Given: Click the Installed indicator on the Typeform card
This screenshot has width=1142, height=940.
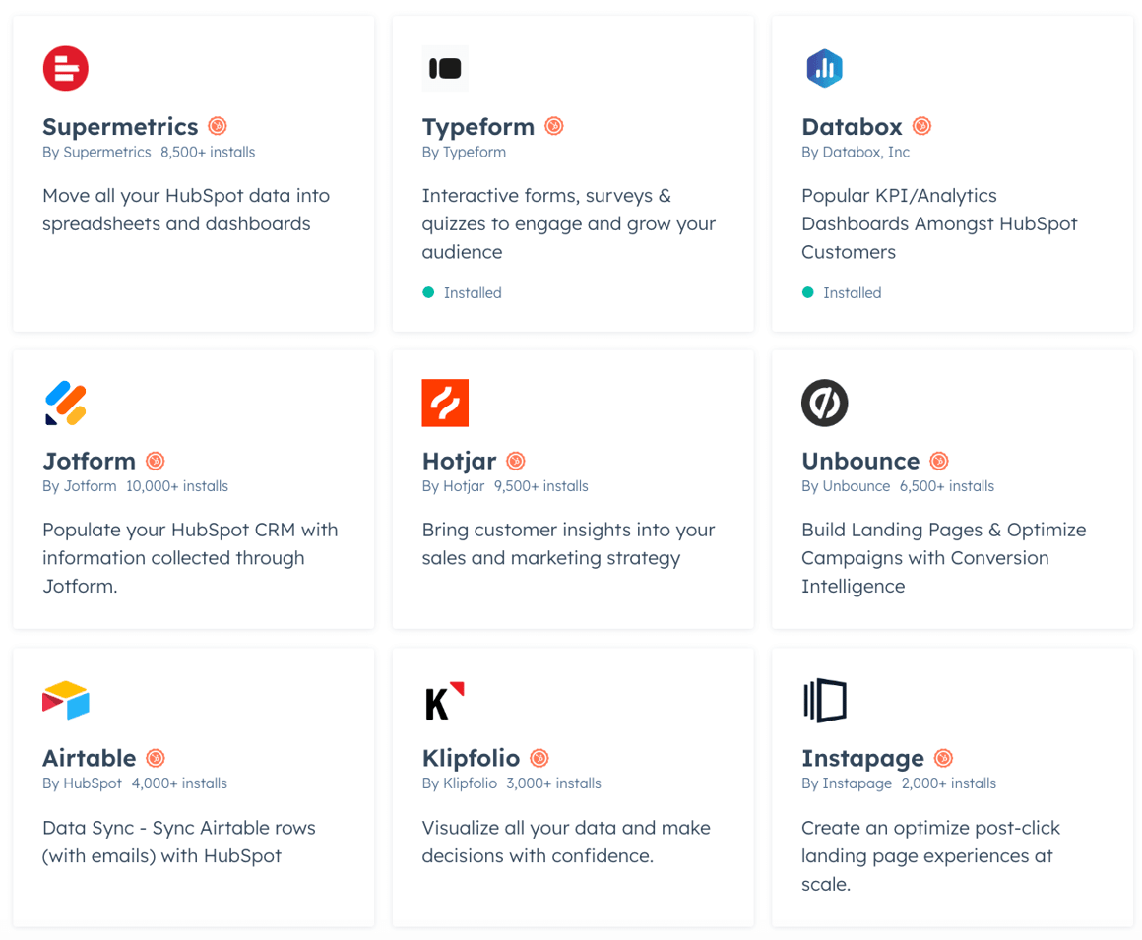Looking at the screenshot, I should click(462, 292).
